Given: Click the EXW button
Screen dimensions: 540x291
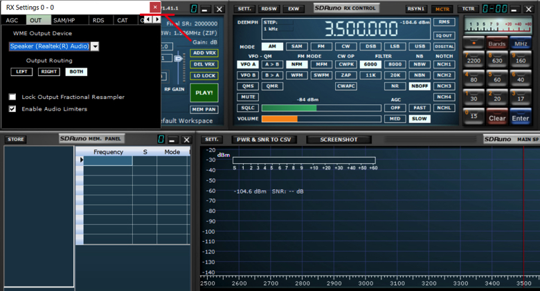Looking at the screenshot, I should coord(294,9).
